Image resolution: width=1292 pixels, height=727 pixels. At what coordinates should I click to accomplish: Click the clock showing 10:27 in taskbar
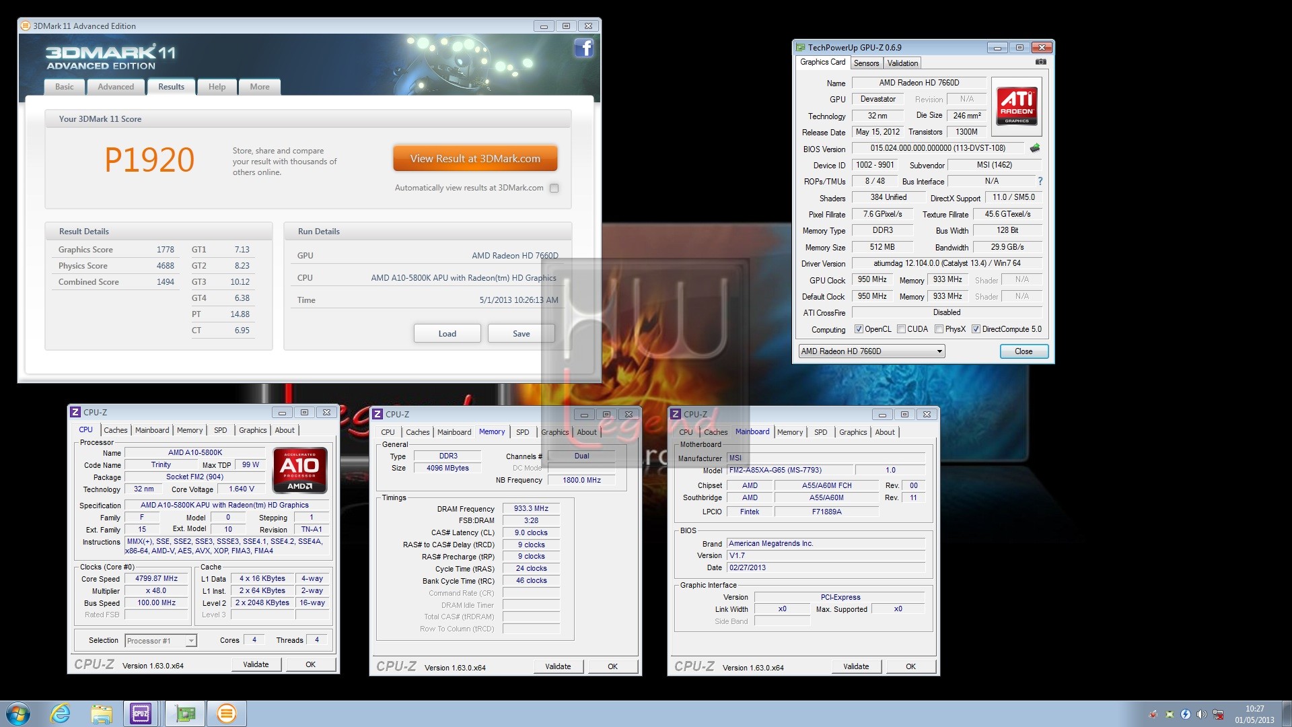click(x=1254, y=709)
